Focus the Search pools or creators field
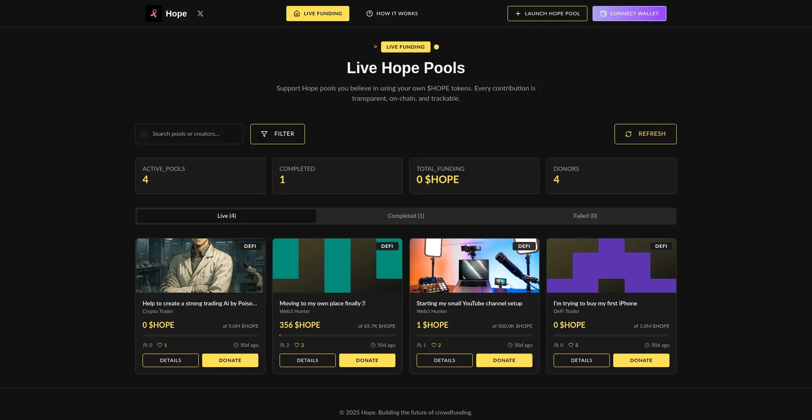Image resolution: width=812 pixels, height=420 pixels. click(189, 134)
